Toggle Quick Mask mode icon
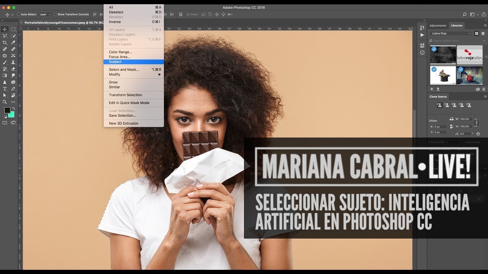 point(5,123)
